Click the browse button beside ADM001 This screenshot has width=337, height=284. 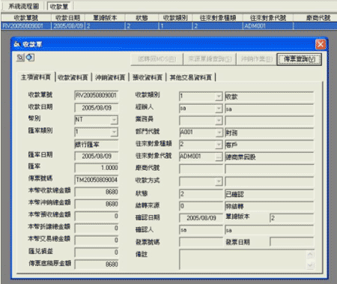[x=219, y=157]
